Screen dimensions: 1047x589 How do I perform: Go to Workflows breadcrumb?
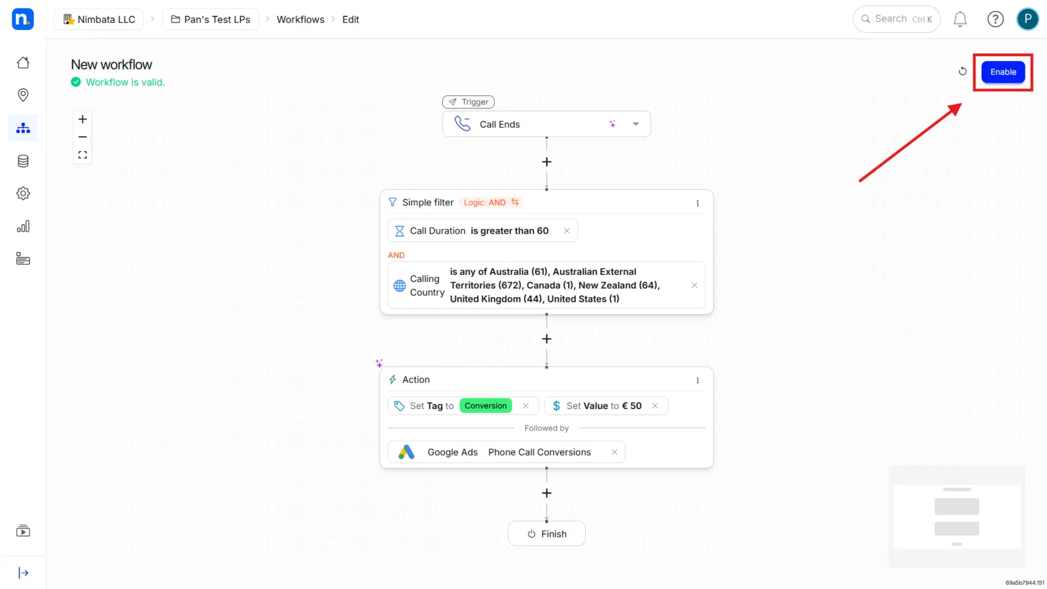coord(300,20)
